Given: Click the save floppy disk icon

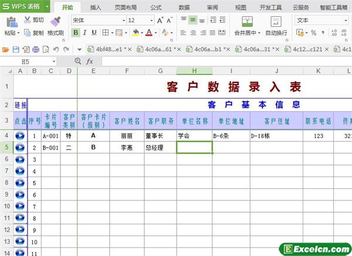Looking at the screenshot, I should point(16,50).
